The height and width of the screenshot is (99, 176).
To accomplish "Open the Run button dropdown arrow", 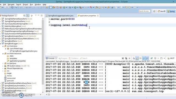I will coord(78,7).
